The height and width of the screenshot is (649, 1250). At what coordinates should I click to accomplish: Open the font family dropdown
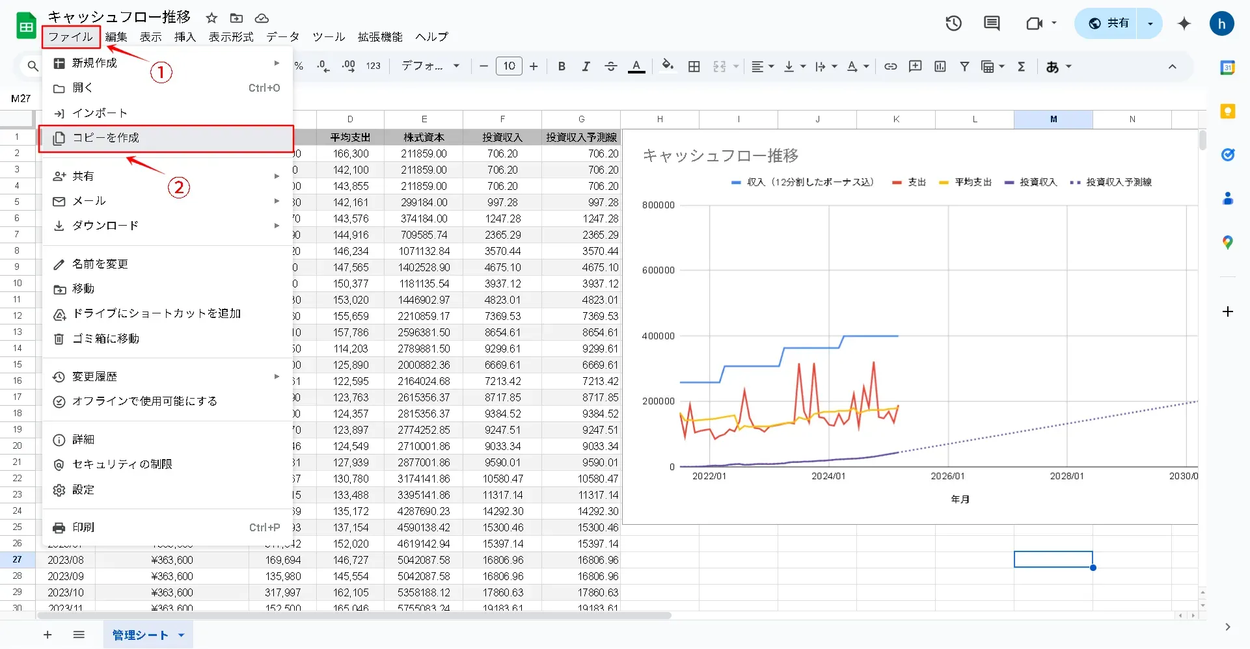[x=430, y=66]
